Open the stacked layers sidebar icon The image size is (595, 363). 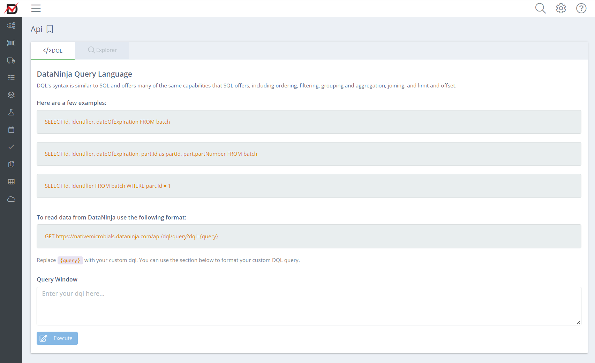(x=11, y=95)
